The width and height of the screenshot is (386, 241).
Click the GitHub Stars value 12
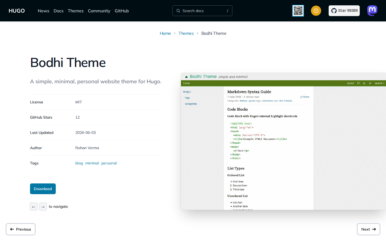tap(77, 117)
